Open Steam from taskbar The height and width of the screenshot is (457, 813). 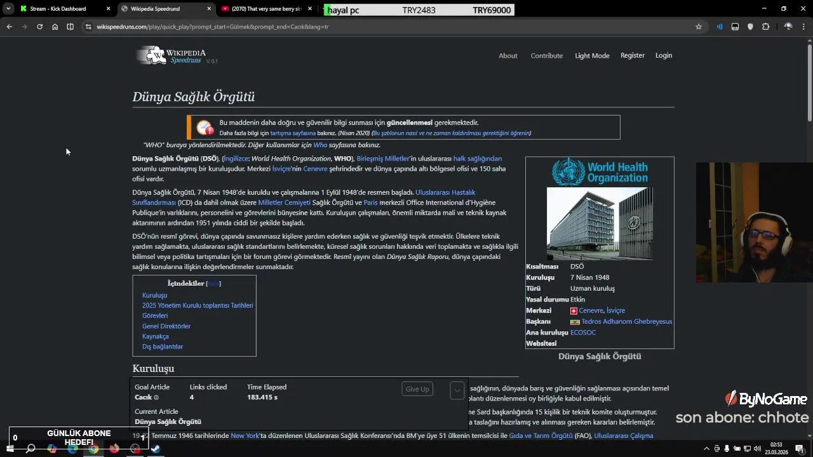[156, 449]
